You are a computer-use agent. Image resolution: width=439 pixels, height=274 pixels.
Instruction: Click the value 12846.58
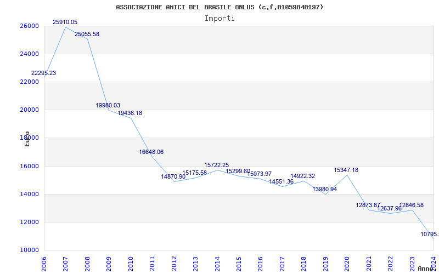point(411,205)
